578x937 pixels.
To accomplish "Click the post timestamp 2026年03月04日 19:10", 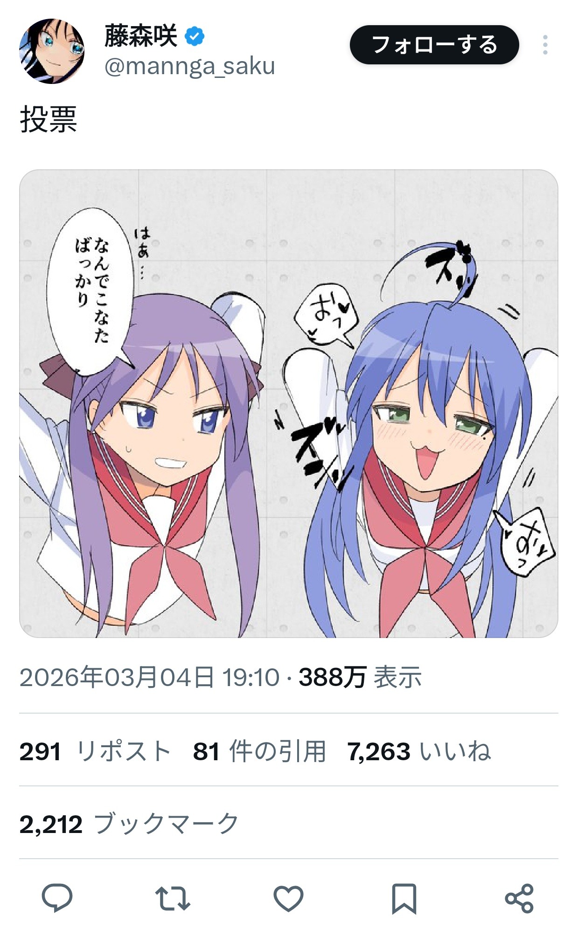I will pyautogui.click(x=149, y=677).
